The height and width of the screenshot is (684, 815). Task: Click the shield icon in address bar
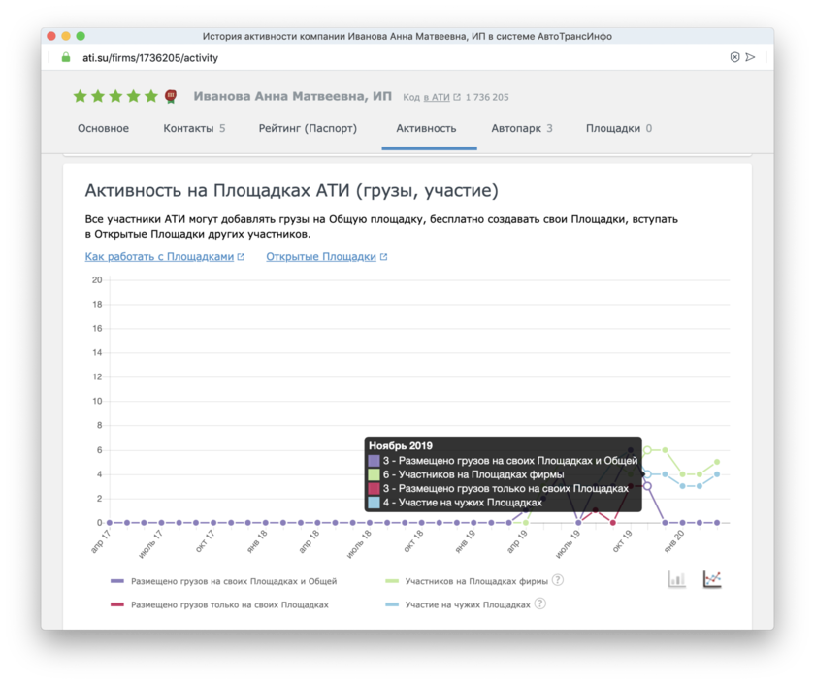coord(734,57)
